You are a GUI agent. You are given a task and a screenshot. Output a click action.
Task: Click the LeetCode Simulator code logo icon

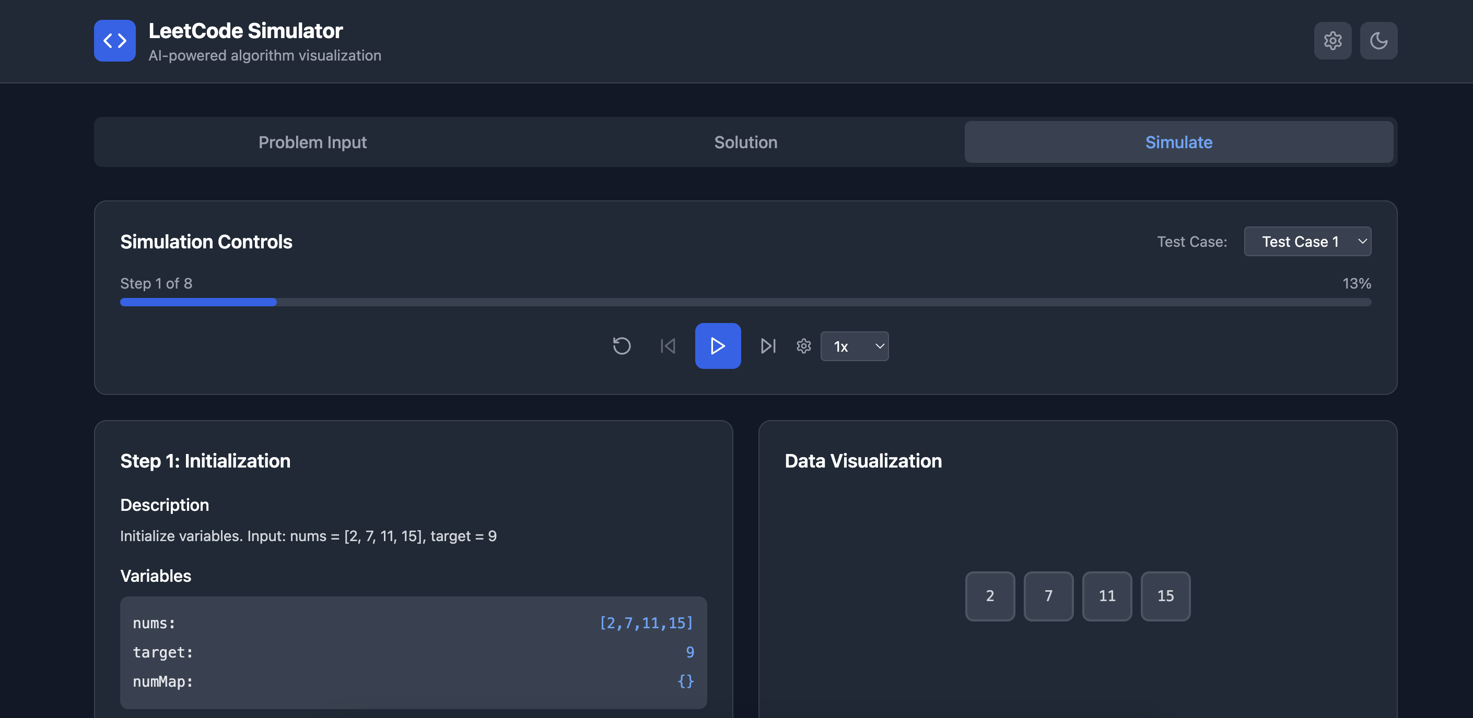(x=114, y=41)
